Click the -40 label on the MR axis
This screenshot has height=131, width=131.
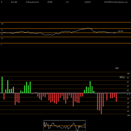128,103
